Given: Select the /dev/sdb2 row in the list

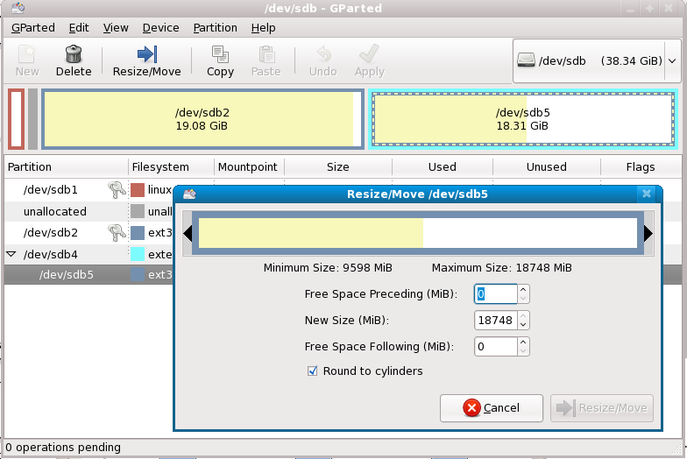Looking at the screenshot, I should pyautogui.click(x=89, y=233).
